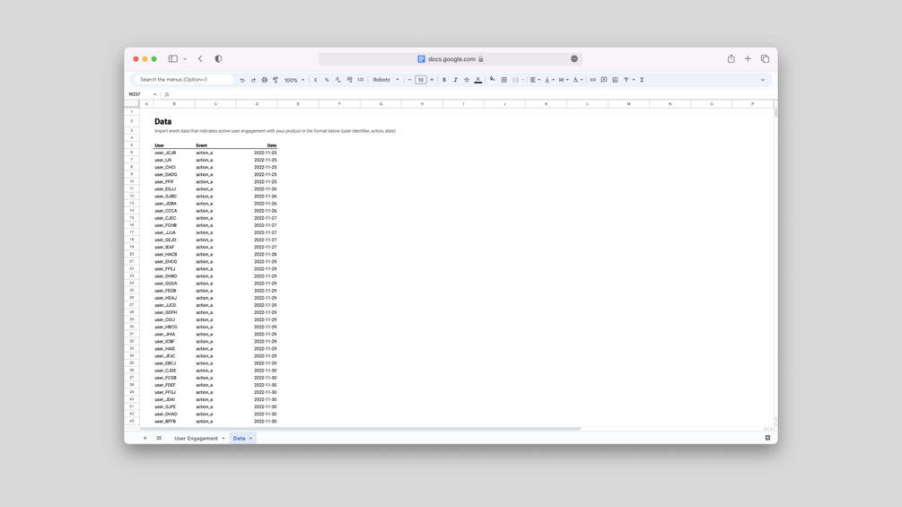
Task: Decrease font size with the minus button
Action: click(x=409, y=80)
